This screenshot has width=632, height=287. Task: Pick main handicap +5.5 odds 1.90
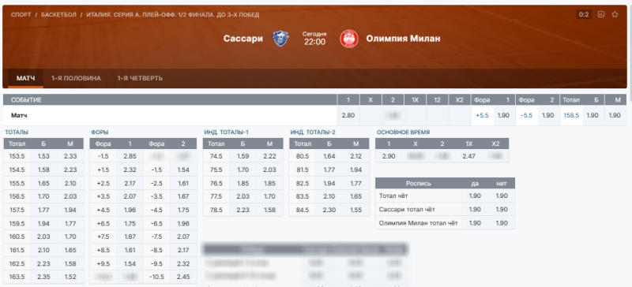[503, 116]
